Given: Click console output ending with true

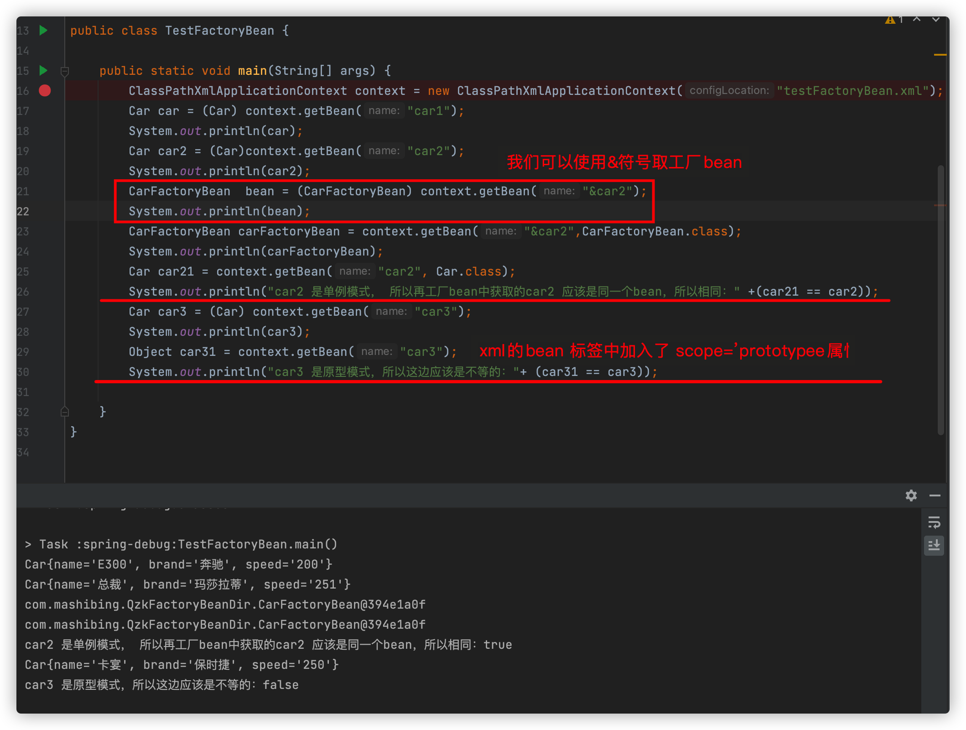Looking at the screenshot, I should point(269,645).
